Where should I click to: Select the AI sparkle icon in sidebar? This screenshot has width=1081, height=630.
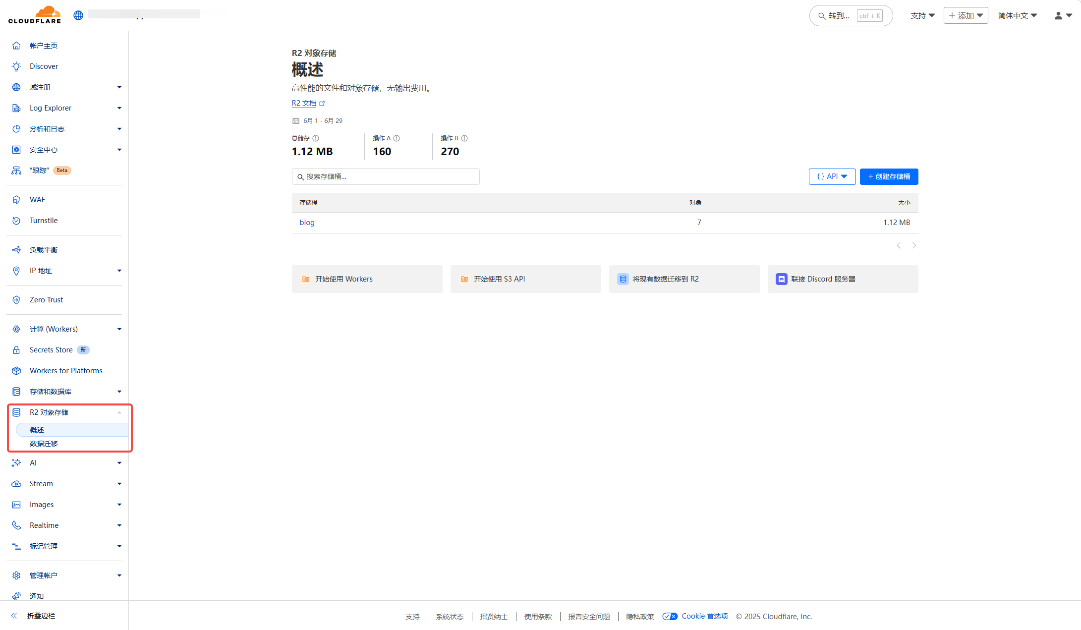(16, 462)
